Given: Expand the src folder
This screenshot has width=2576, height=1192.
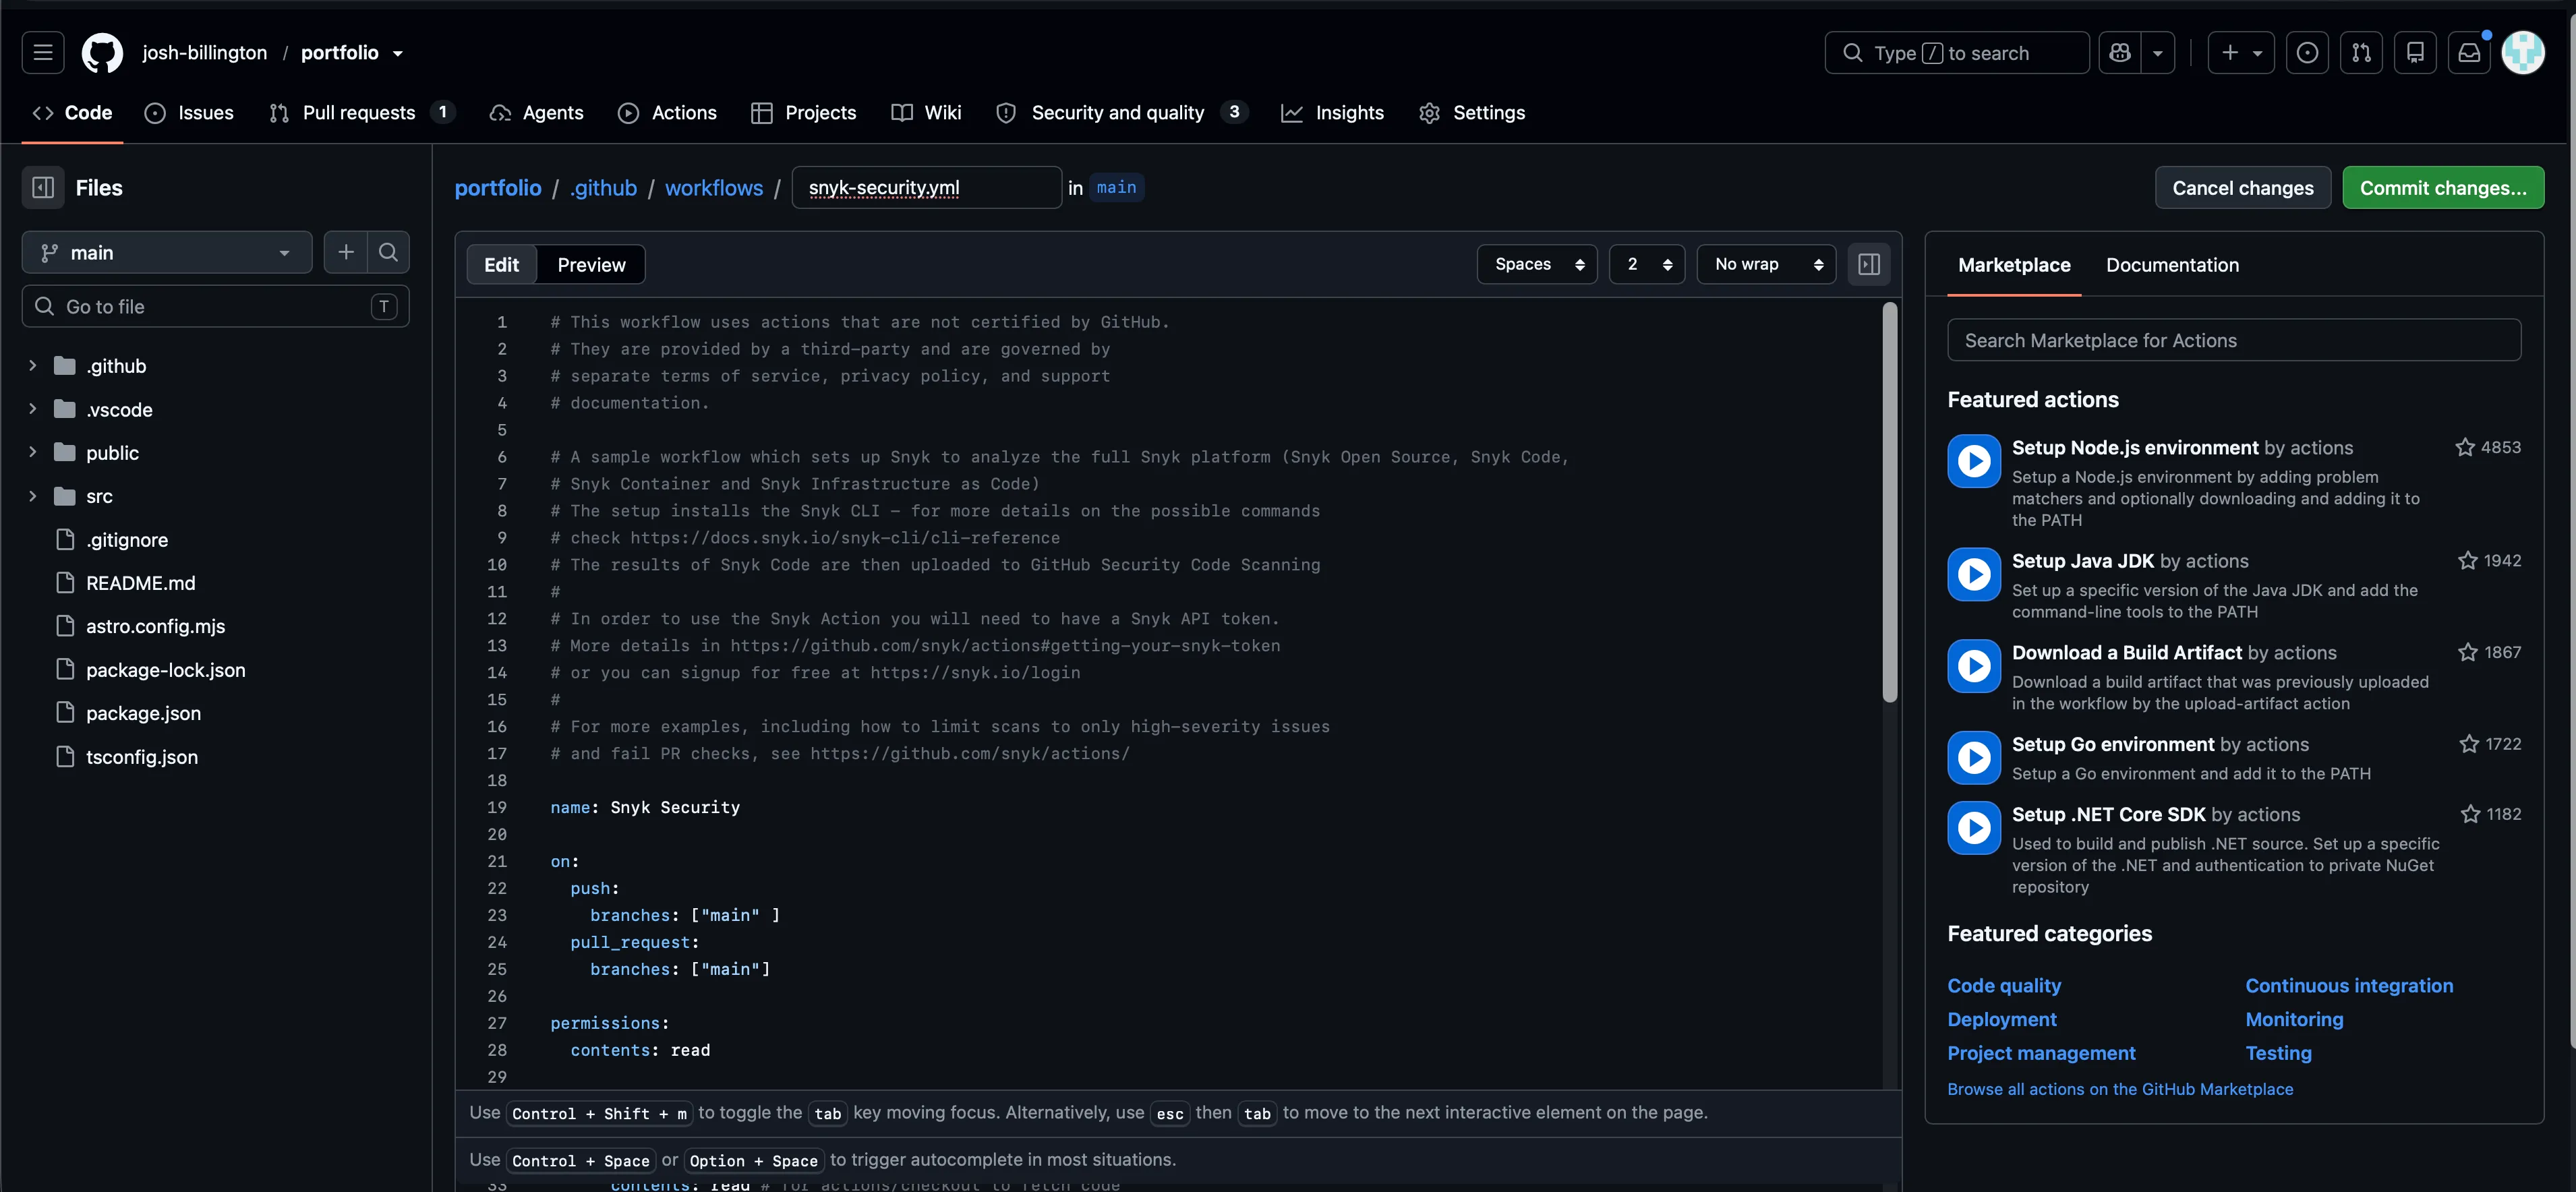Looking at the screenshot, I should click(32, 496).
